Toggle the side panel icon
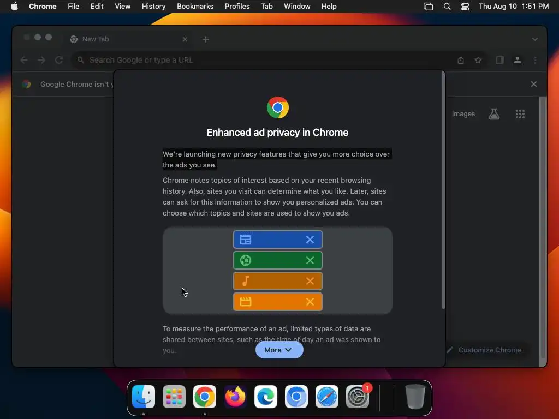Image resolution: width=559 pixels, height=419 pixels. pyautogui.click(x=500, y=60)
